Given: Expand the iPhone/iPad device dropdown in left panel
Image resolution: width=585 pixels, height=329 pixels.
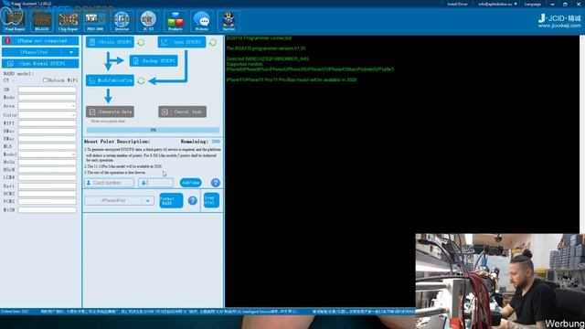Looking at the screenshot, I should point(71,52).
